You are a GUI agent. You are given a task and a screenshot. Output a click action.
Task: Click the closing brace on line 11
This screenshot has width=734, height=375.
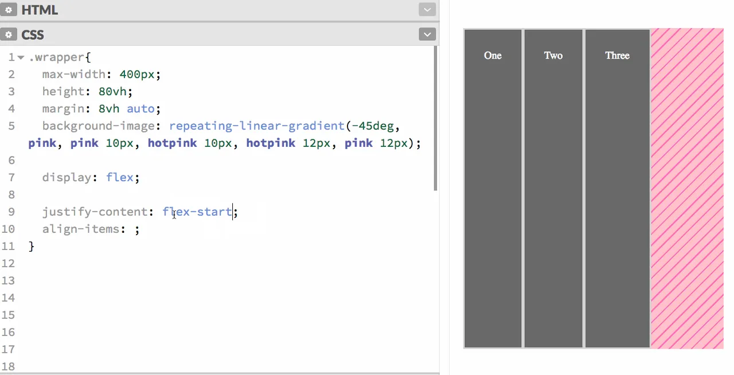(32, 247)
